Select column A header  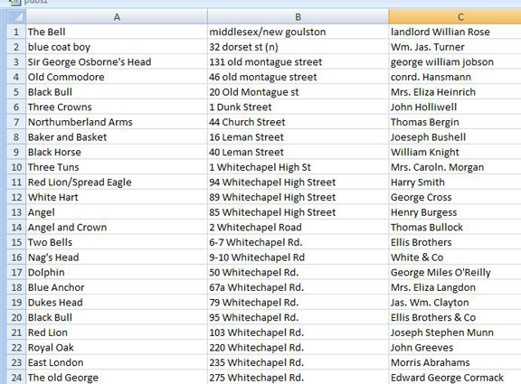pos(117,16)
